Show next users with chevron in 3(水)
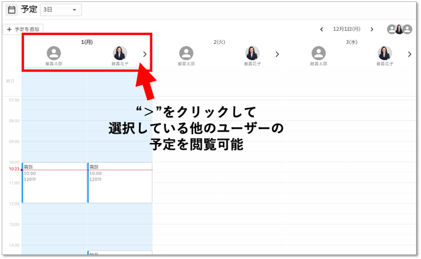Image resolution: width=421 pixels, height=259 pixels. pos(409,55)
